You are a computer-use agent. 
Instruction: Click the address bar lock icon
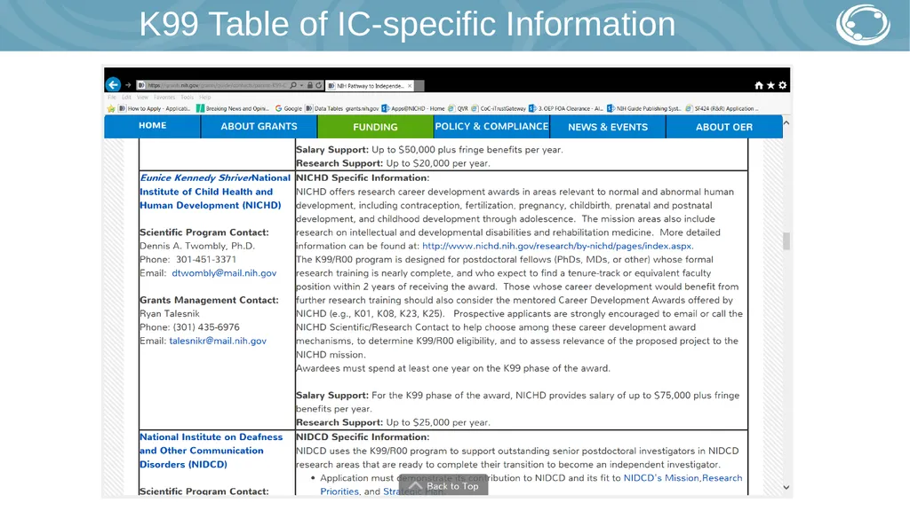[310, 85]
